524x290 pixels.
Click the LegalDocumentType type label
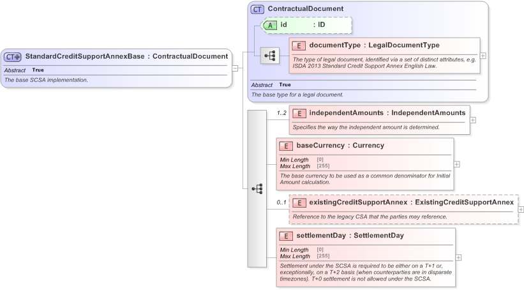404,45
